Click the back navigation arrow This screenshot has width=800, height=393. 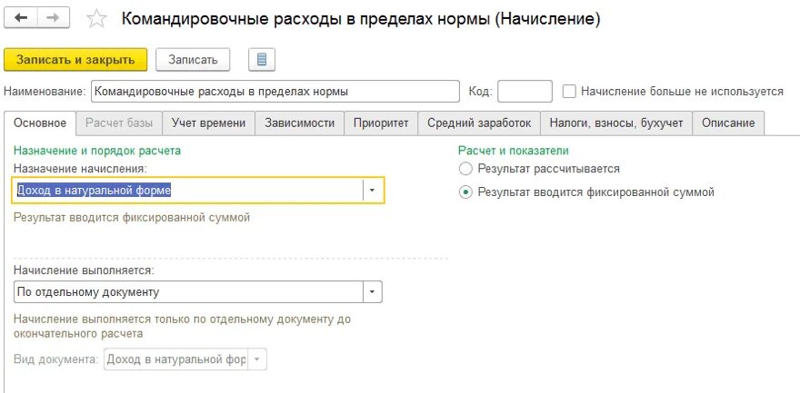[x=21, y=18]
